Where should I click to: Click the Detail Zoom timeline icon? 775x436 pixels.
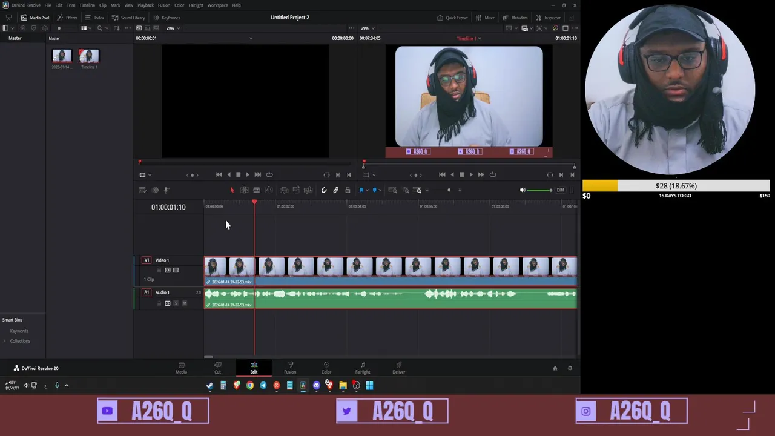click(406, 190)
